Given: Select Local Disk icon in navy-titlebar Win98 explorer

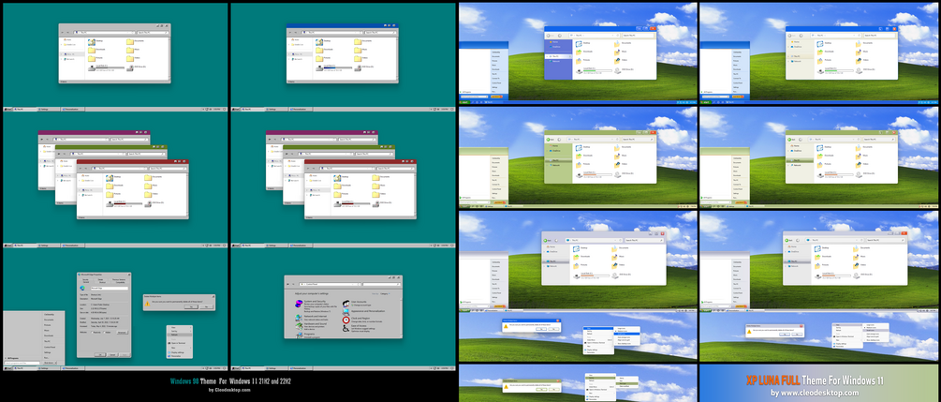Looking at the screenshot, I should click(x=320, y=68).
